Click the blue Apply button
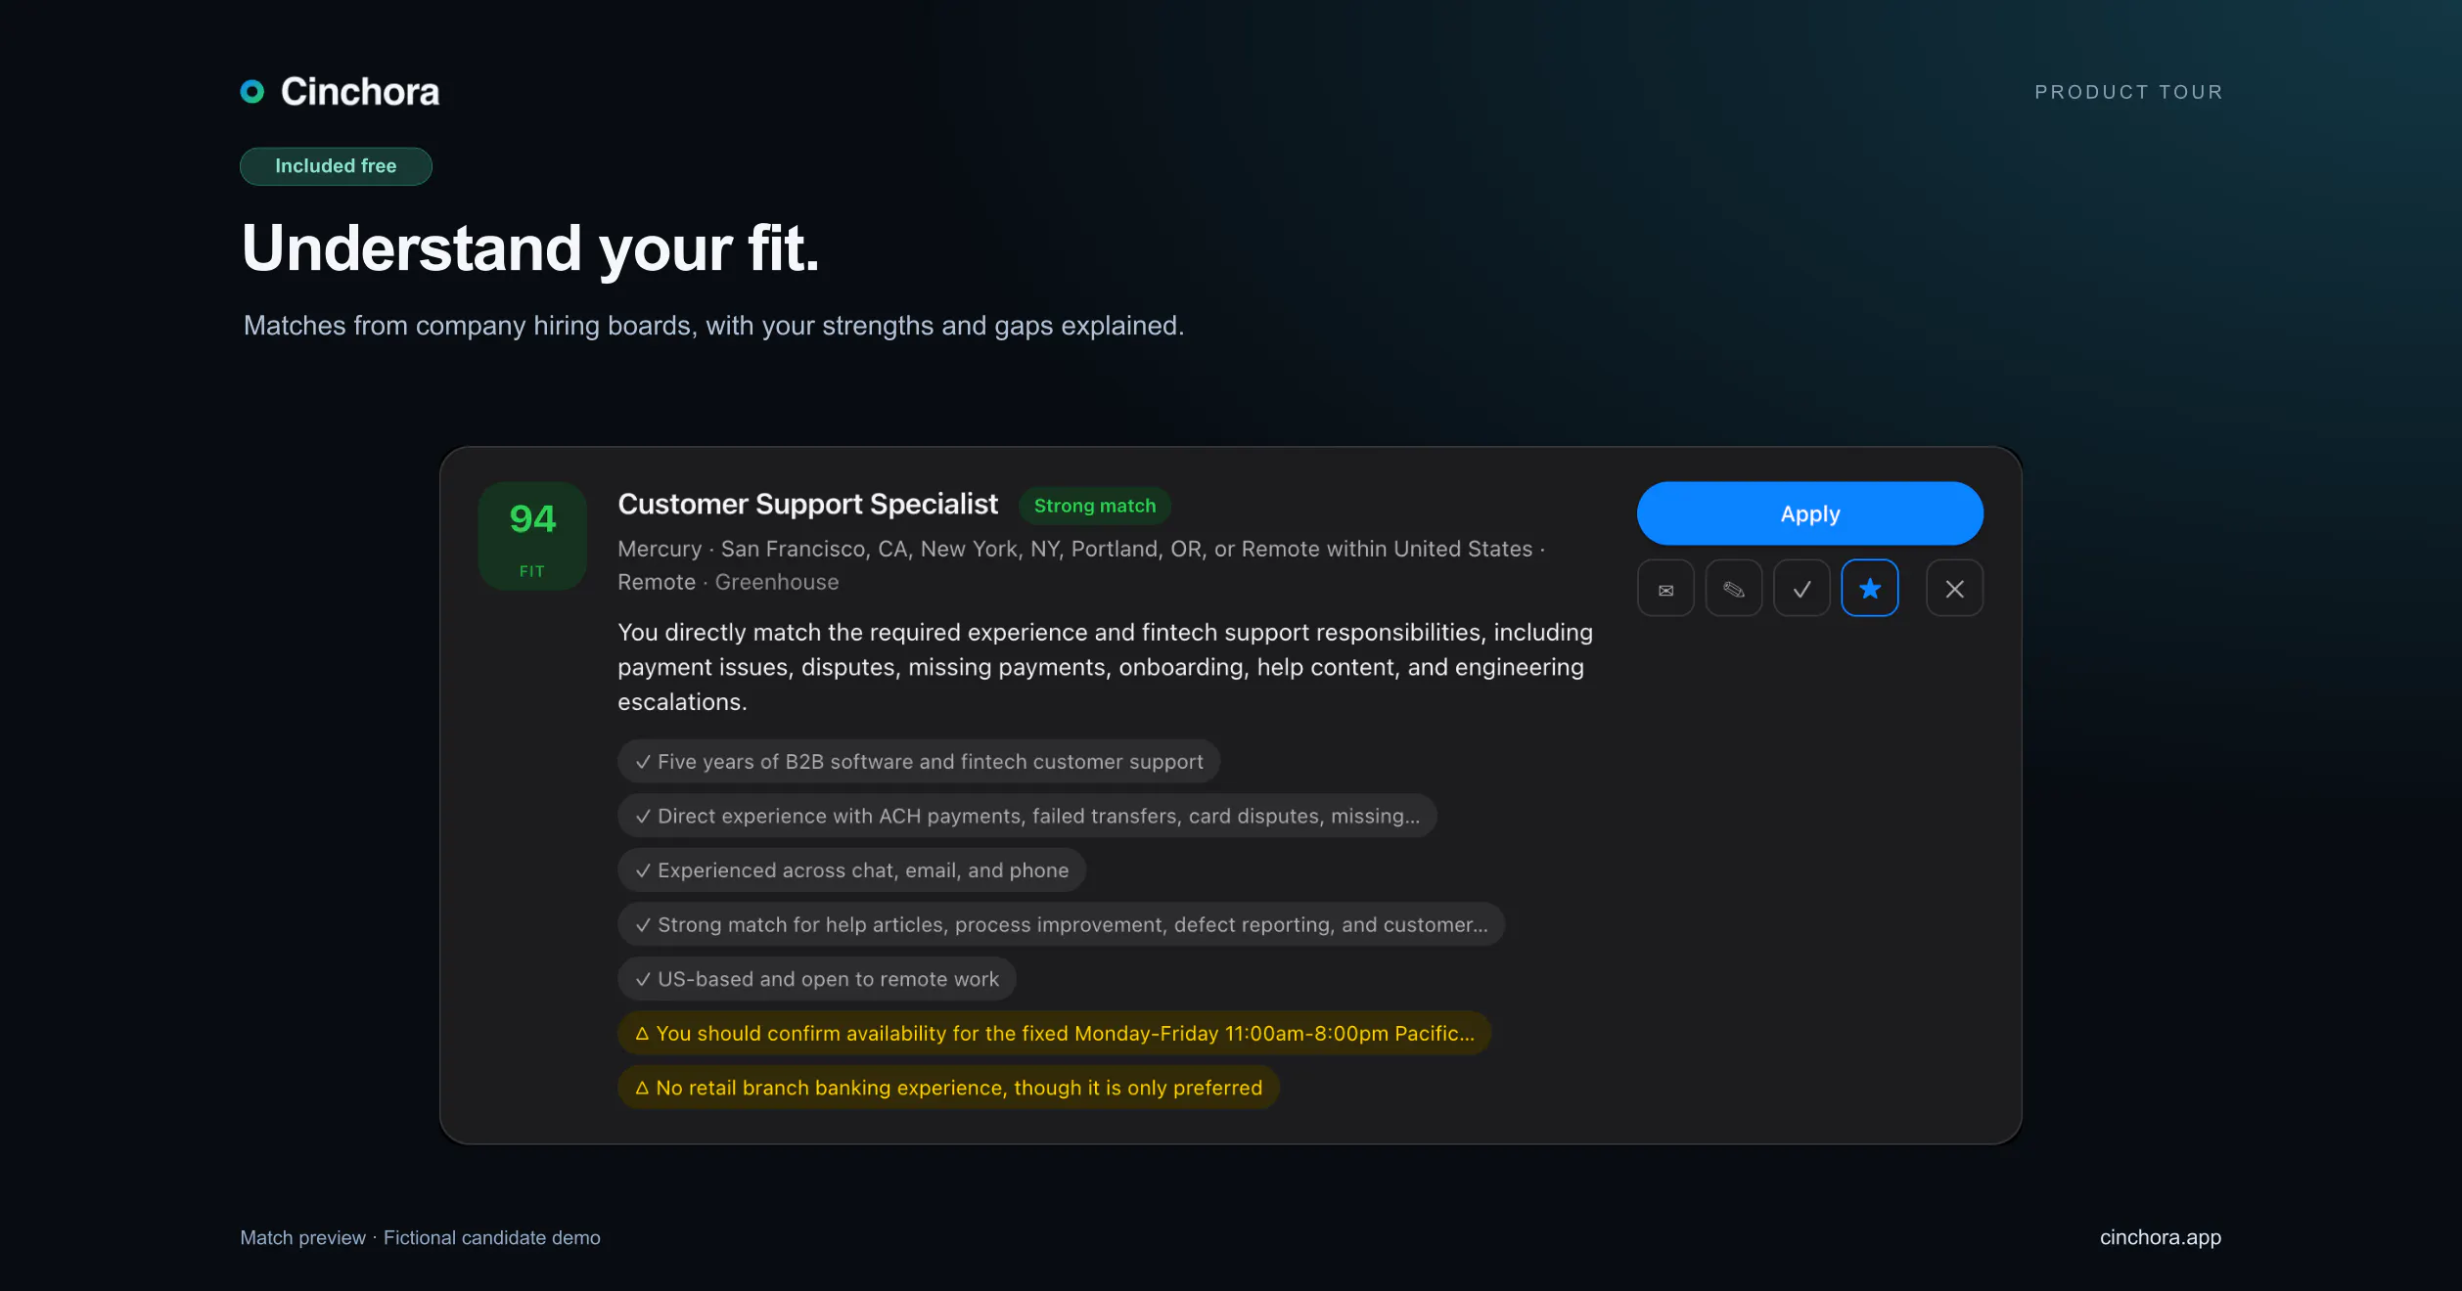The image size is (2462, 1291). pos(1809,513)
